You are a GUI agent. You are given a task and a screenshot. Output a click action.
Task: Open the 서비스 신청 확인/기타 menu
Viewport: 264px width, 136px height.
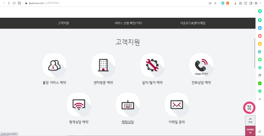128,23
